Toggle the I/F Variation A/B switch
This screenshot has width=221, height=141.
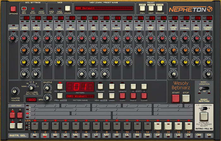click(203, 109)
